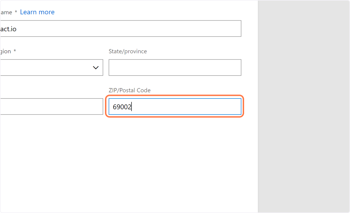Screen dimensions: 350x213
Task: Focus the ZIP/Postal Code field
Action: [x=175, y=106]
